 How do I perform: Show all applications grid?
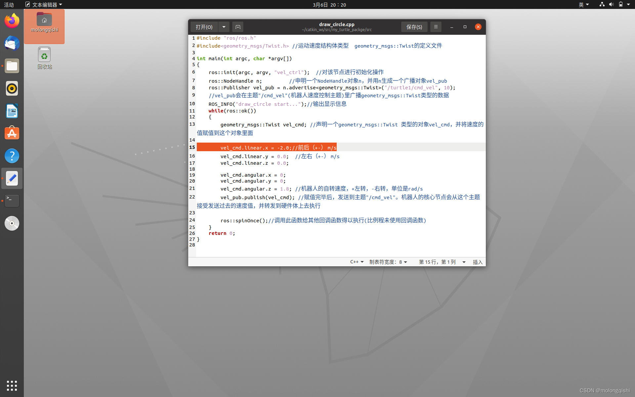coord(12,385)
